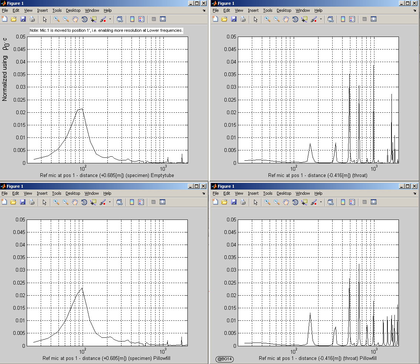420x364 pixels.
Task: Click Open File icon in specimen Pillowfill window
Action: 13,202
